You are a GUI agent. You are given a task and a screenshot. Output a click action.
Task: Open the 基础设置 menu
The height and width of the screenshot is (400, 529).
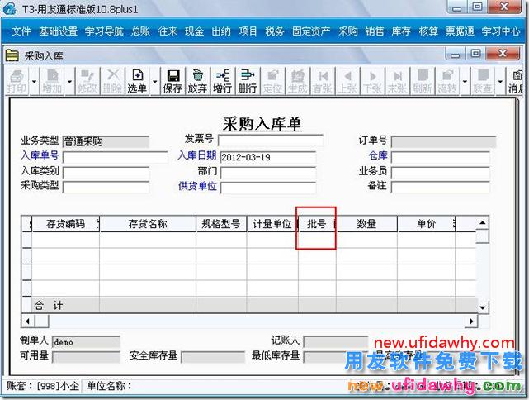pyautogui.click(x=59, y=31)
